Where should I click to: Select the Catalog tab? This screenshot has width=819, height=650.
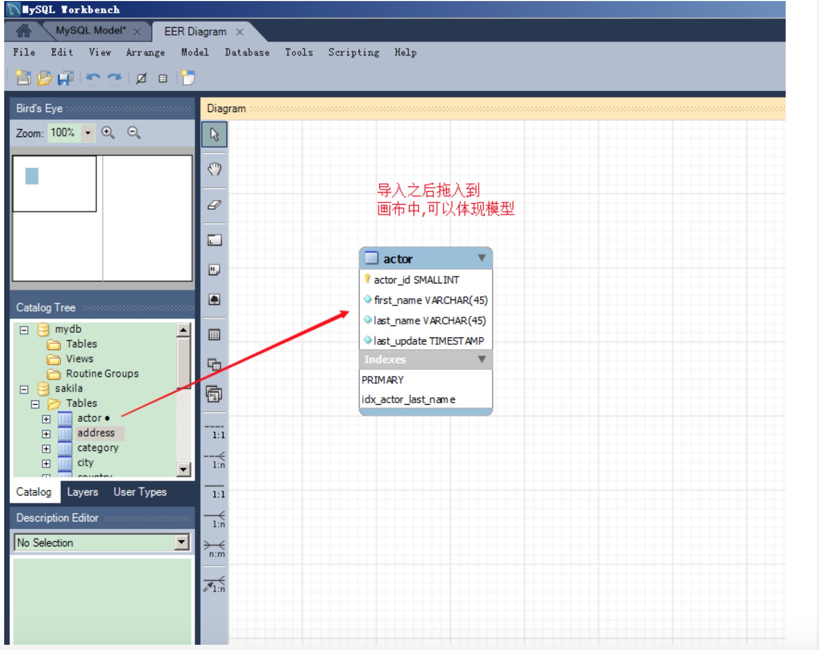tap(34, 492)
